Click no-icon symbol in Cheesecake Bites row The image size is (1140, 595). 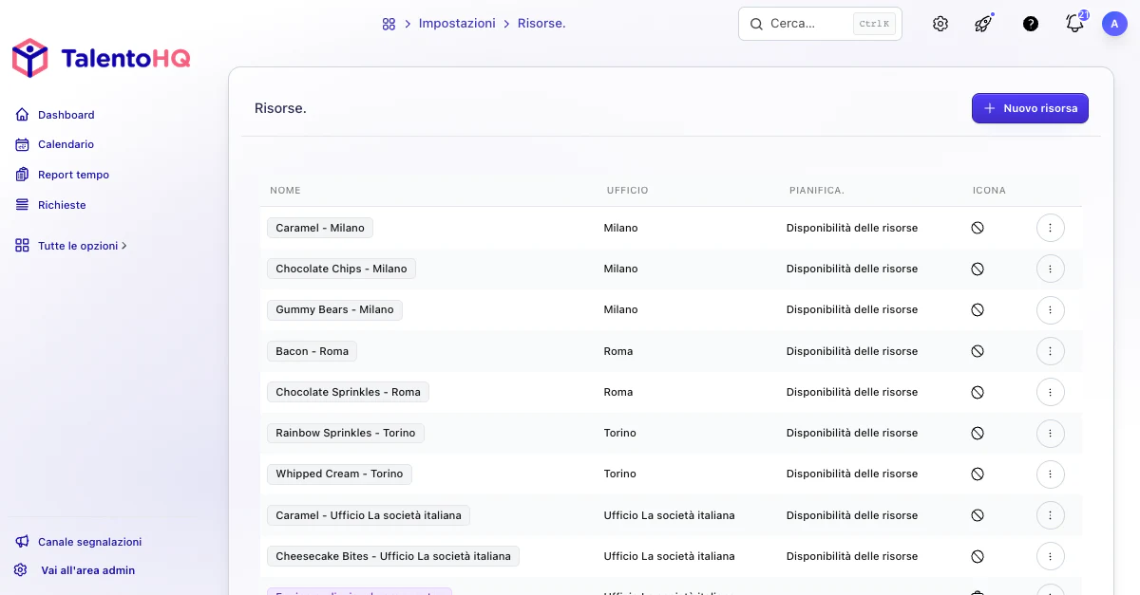click(x=978, y=556)
